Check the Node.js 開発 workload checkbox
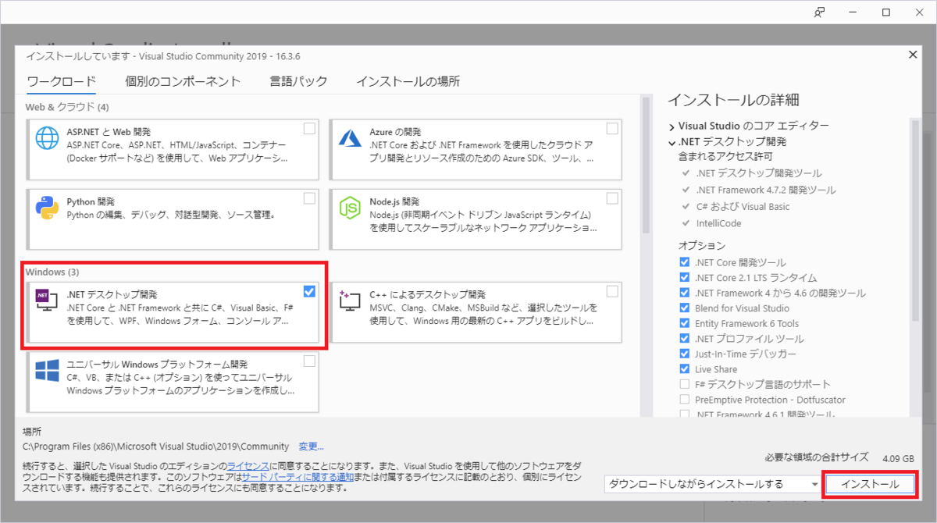 [611, 198]
